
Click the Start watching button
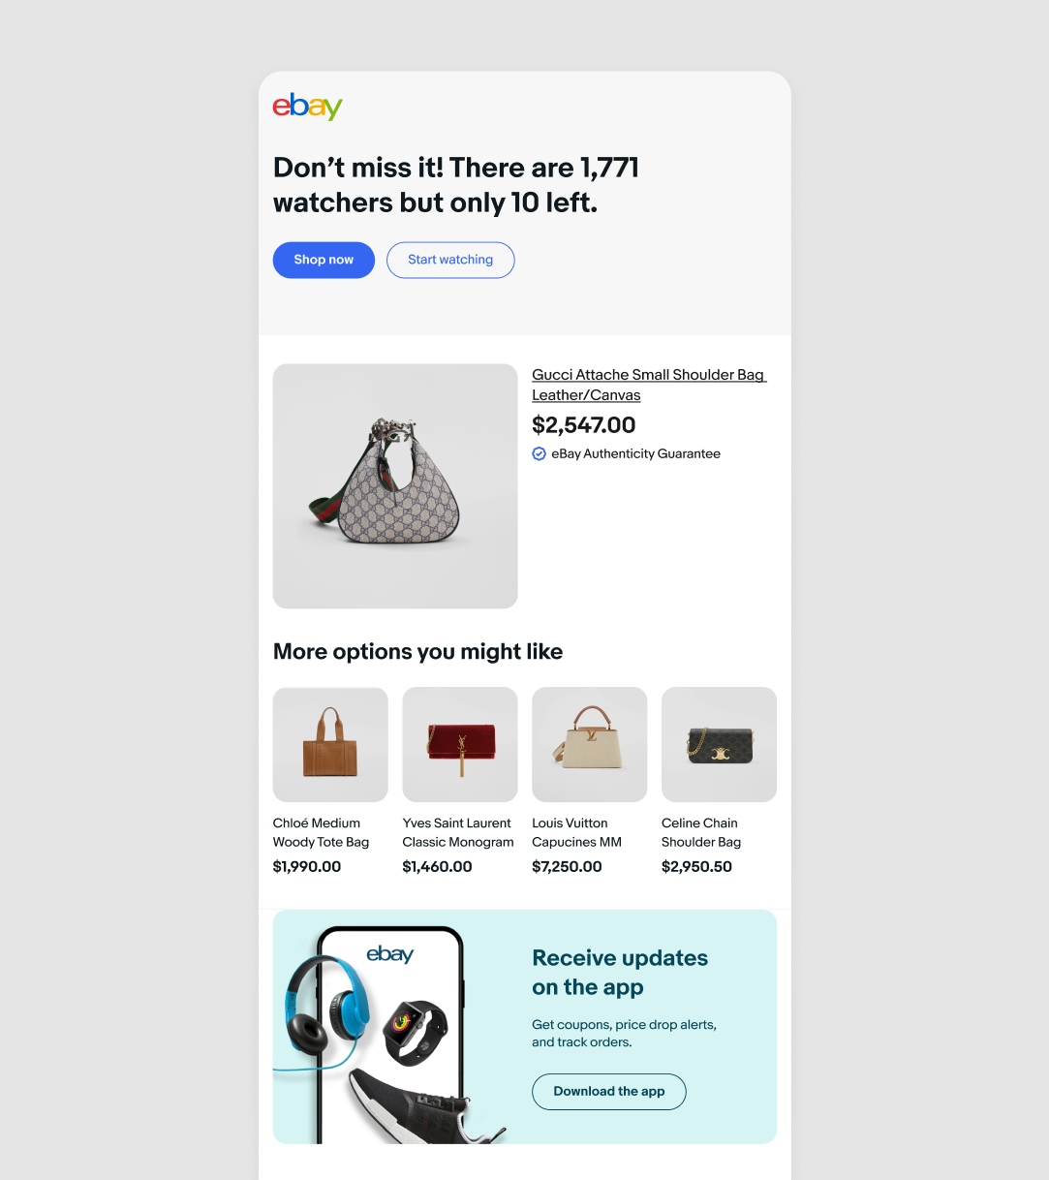450,260
